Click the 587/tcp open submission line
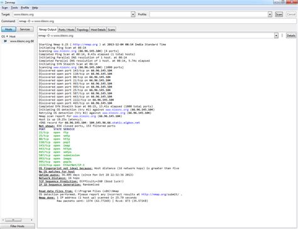The height and width of the screenshot is (229, 298). click(59, 155)
